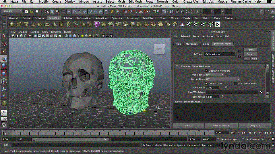
Task: Click play forwards button
Action: (255, 133)
